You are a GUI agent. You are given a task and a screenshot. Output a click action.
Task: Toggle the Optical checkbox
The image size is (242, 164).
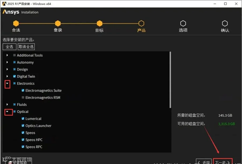(x=14, y=112)
